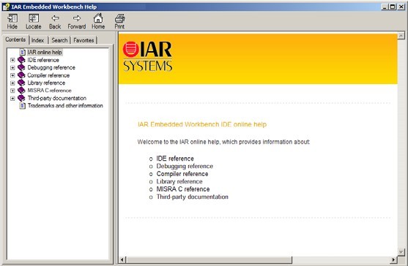The width and height of the screenshot is (408, 266).
Task: Click the horizontal scrollbar right arrow
Action: 393,259
